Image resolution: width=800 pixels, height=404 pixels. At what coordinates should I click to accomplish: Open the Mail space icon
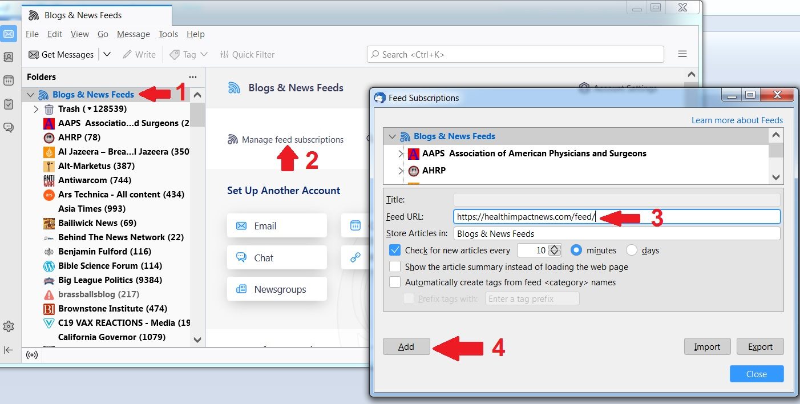[x=9, y=34]
